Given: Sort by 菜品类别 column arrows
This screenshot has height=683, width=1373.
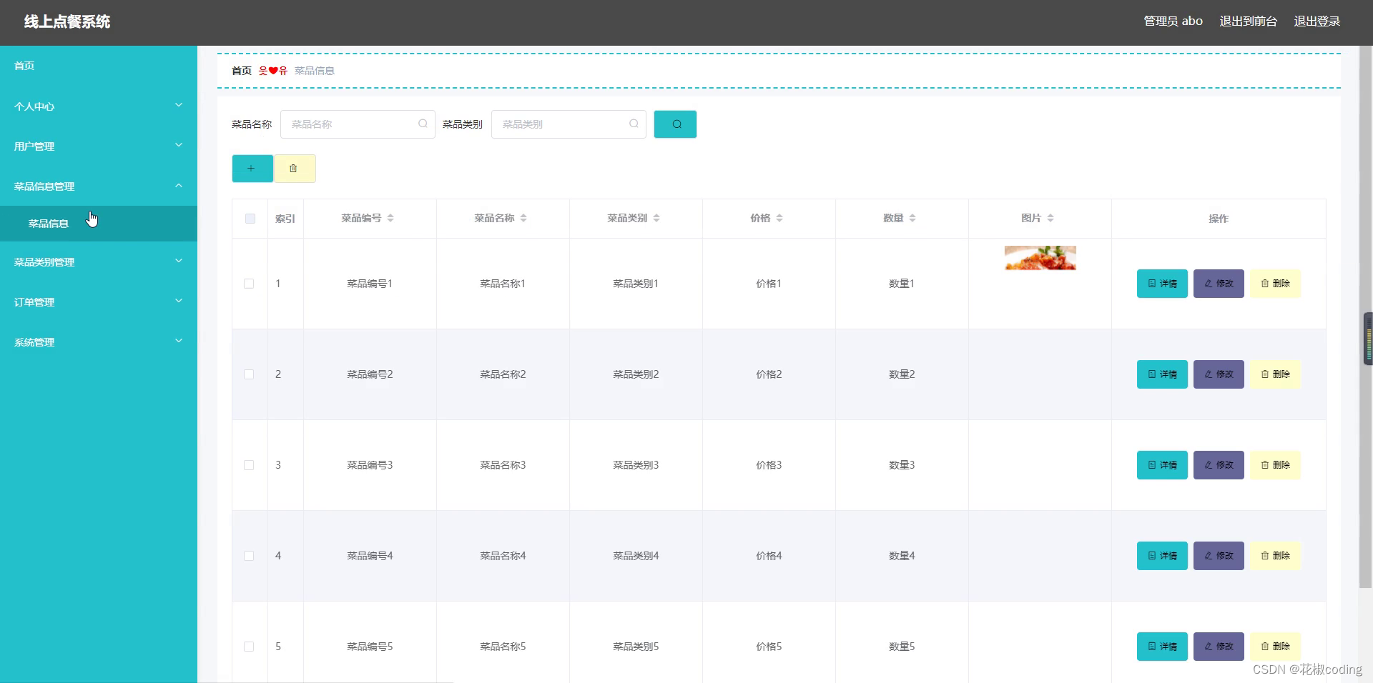Looking at the screenshot, I should click(x=656, y=218).
